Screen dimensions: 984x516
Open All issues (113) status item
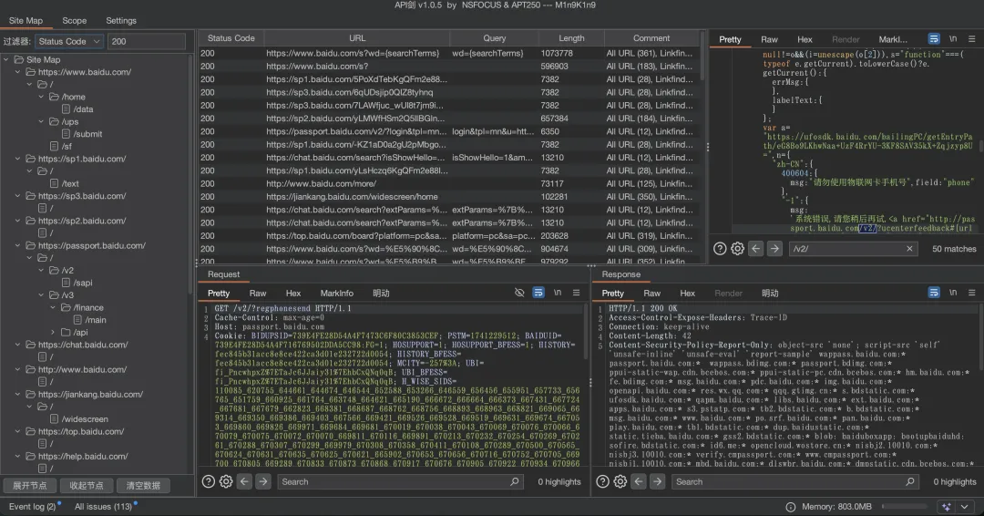pyautogui.click(x=104, y=507)
